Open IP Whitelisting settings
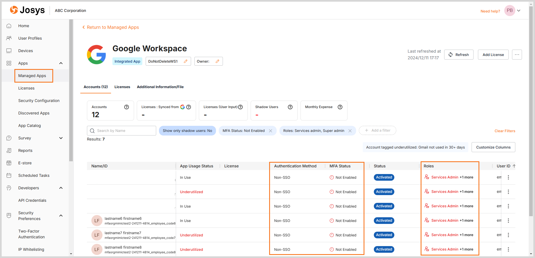This screenshot has height=258, width=535. pyautogui.click(x=31, y=249)
